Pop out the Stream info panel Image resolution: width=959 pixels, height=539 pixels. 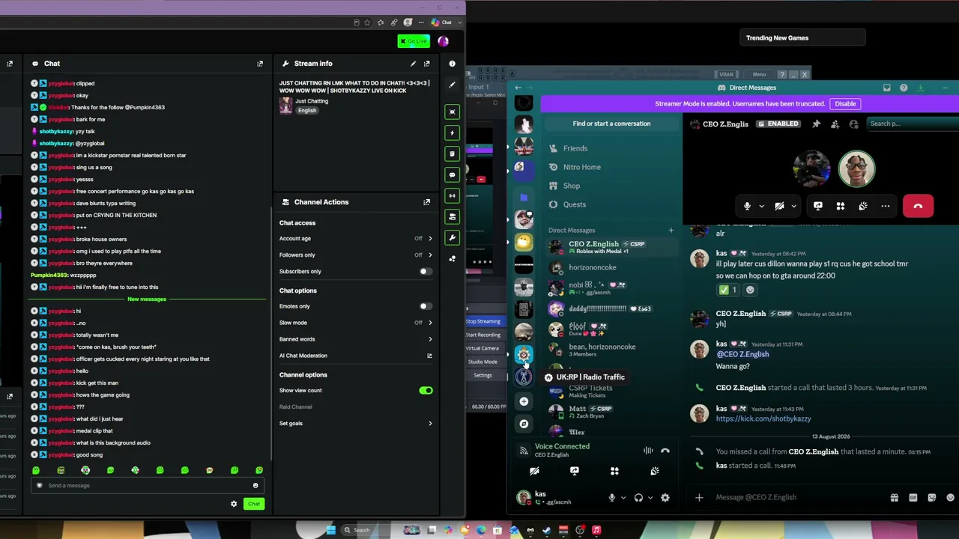coord(427,64)
